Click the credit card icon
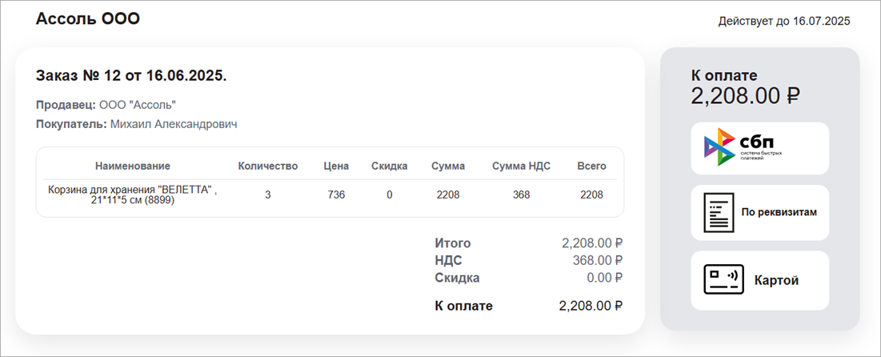This screenshot has height=357, width=881. 723,280
